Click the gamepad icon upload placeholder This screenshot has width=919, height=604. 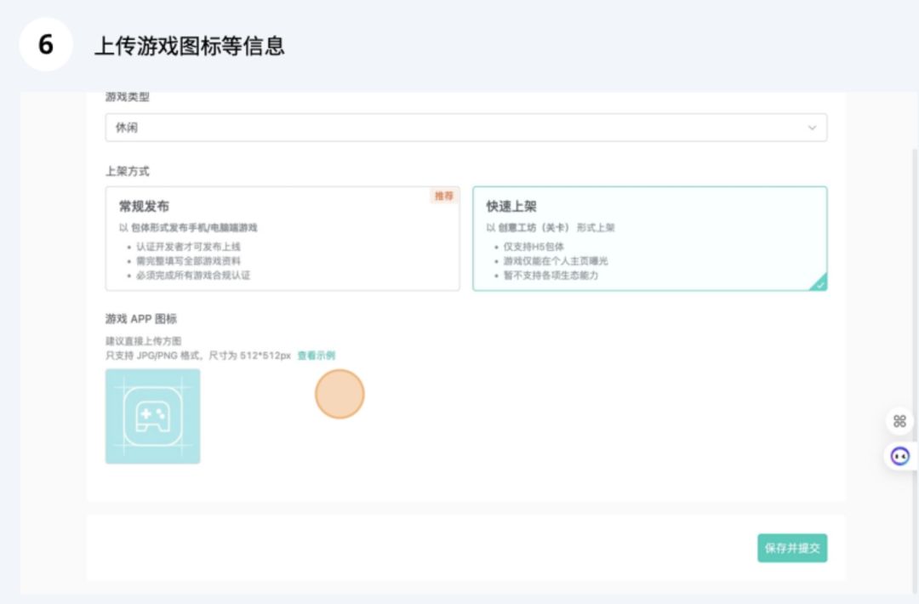pyautogui.click(x=153, y=416)
